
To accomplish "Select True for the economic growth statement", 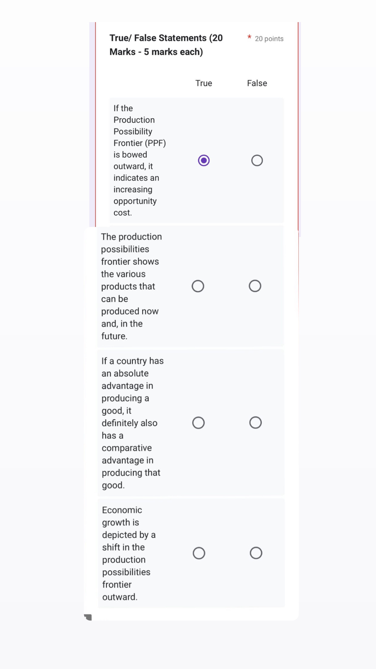I will pos(198,553).
